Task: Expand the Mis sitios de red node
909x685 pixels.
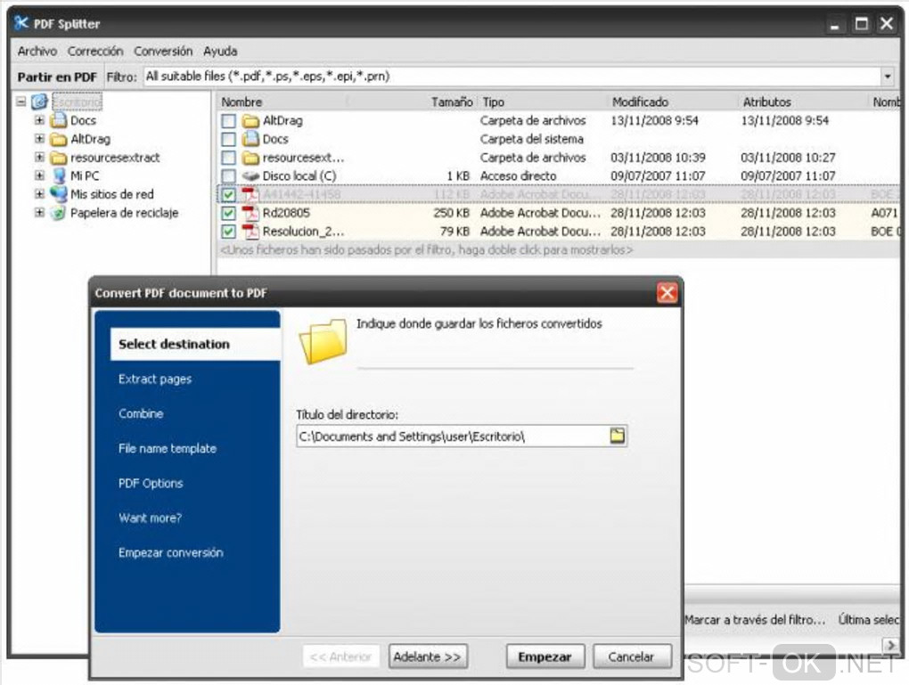Action: 39,193
